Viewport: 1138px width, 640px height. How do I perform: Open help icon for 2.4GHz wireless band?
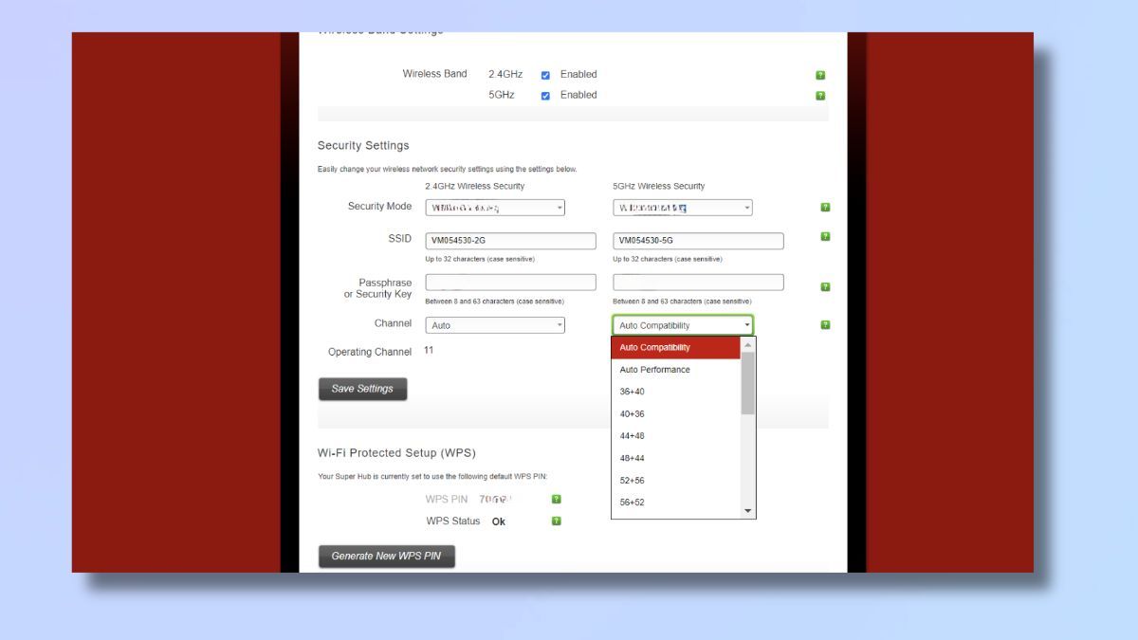(820, 75)
